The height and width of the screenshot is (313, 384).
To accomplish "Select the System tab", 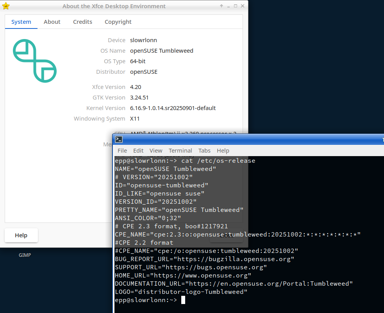I will coord(21,22).
